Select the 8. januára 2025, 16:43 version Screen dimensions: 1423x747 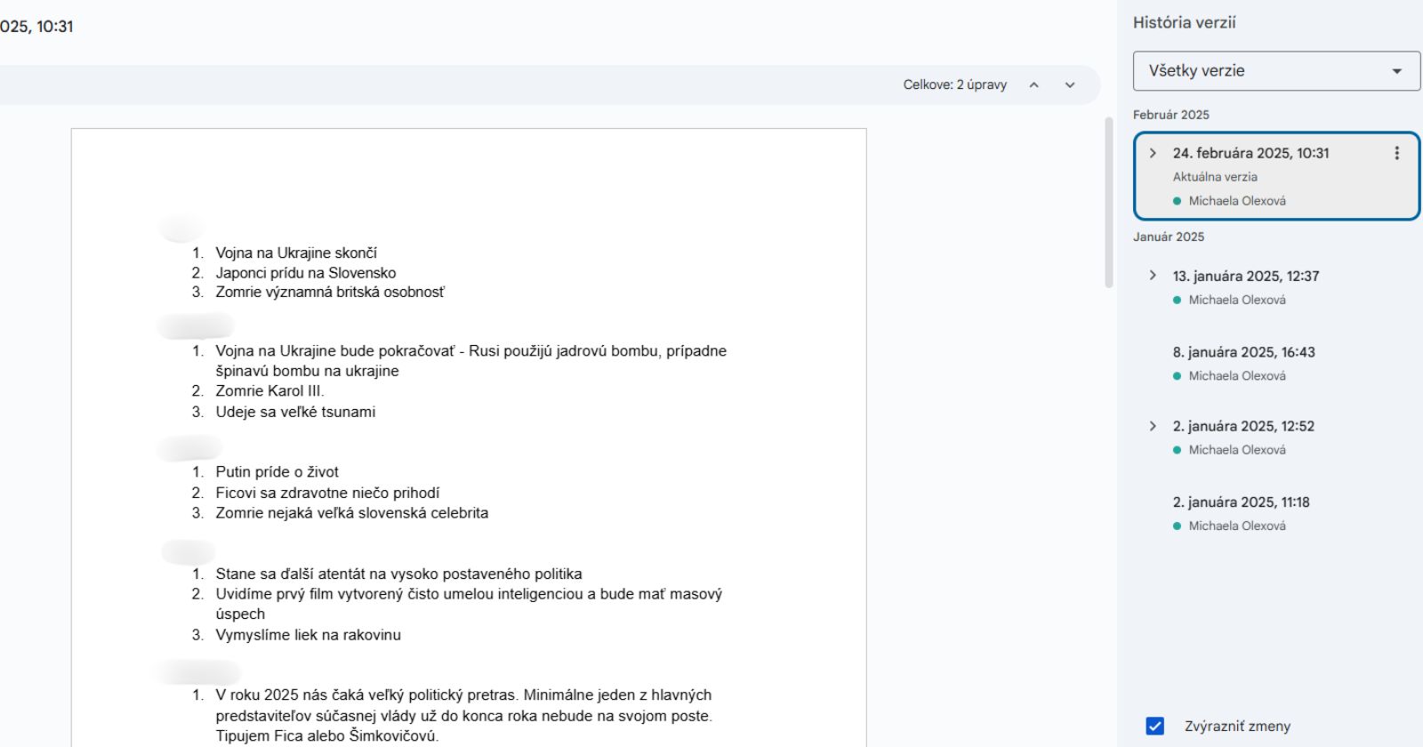point(1243,352)
